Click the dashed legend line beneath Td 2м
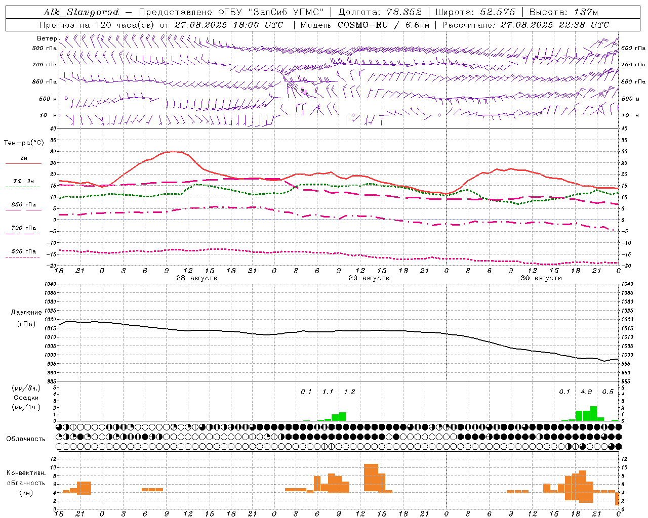Image resolution: width=648 pixels, height=518 pixels. [x=23, y=187]
